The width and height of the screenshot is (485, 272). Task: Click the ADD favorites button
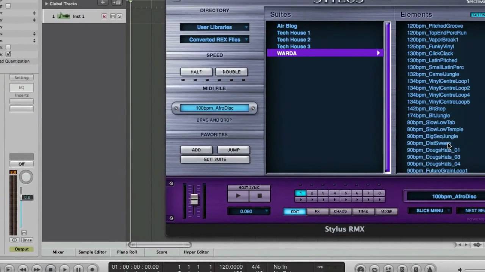click(x=196, y=150)
